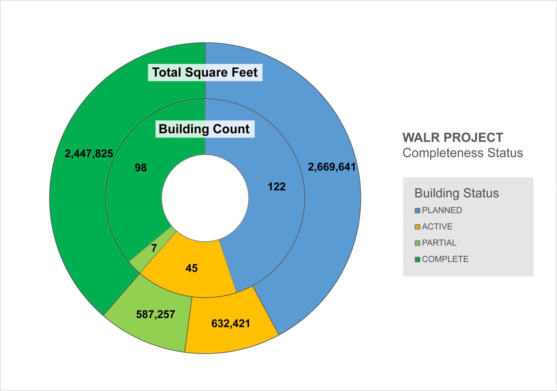
Task: Click the light green PARTIAL legend swatch
Action: tap(417, 243)
